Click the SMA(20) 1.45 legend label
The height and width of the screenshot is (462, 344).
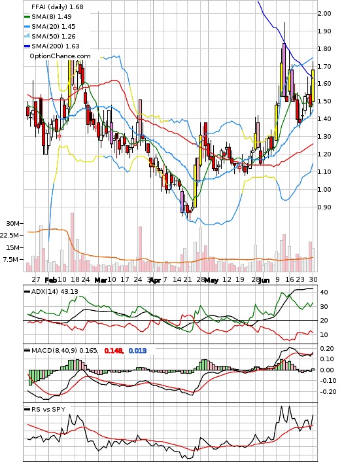pyautogui.click(x=54, y=27)
